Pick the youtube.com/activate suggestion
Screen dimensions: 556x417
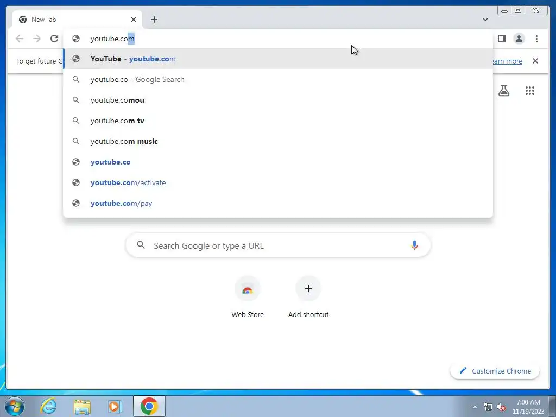click(278, 182)
